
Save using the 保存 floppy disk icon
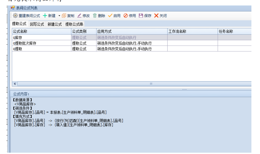tap(141, 16)
